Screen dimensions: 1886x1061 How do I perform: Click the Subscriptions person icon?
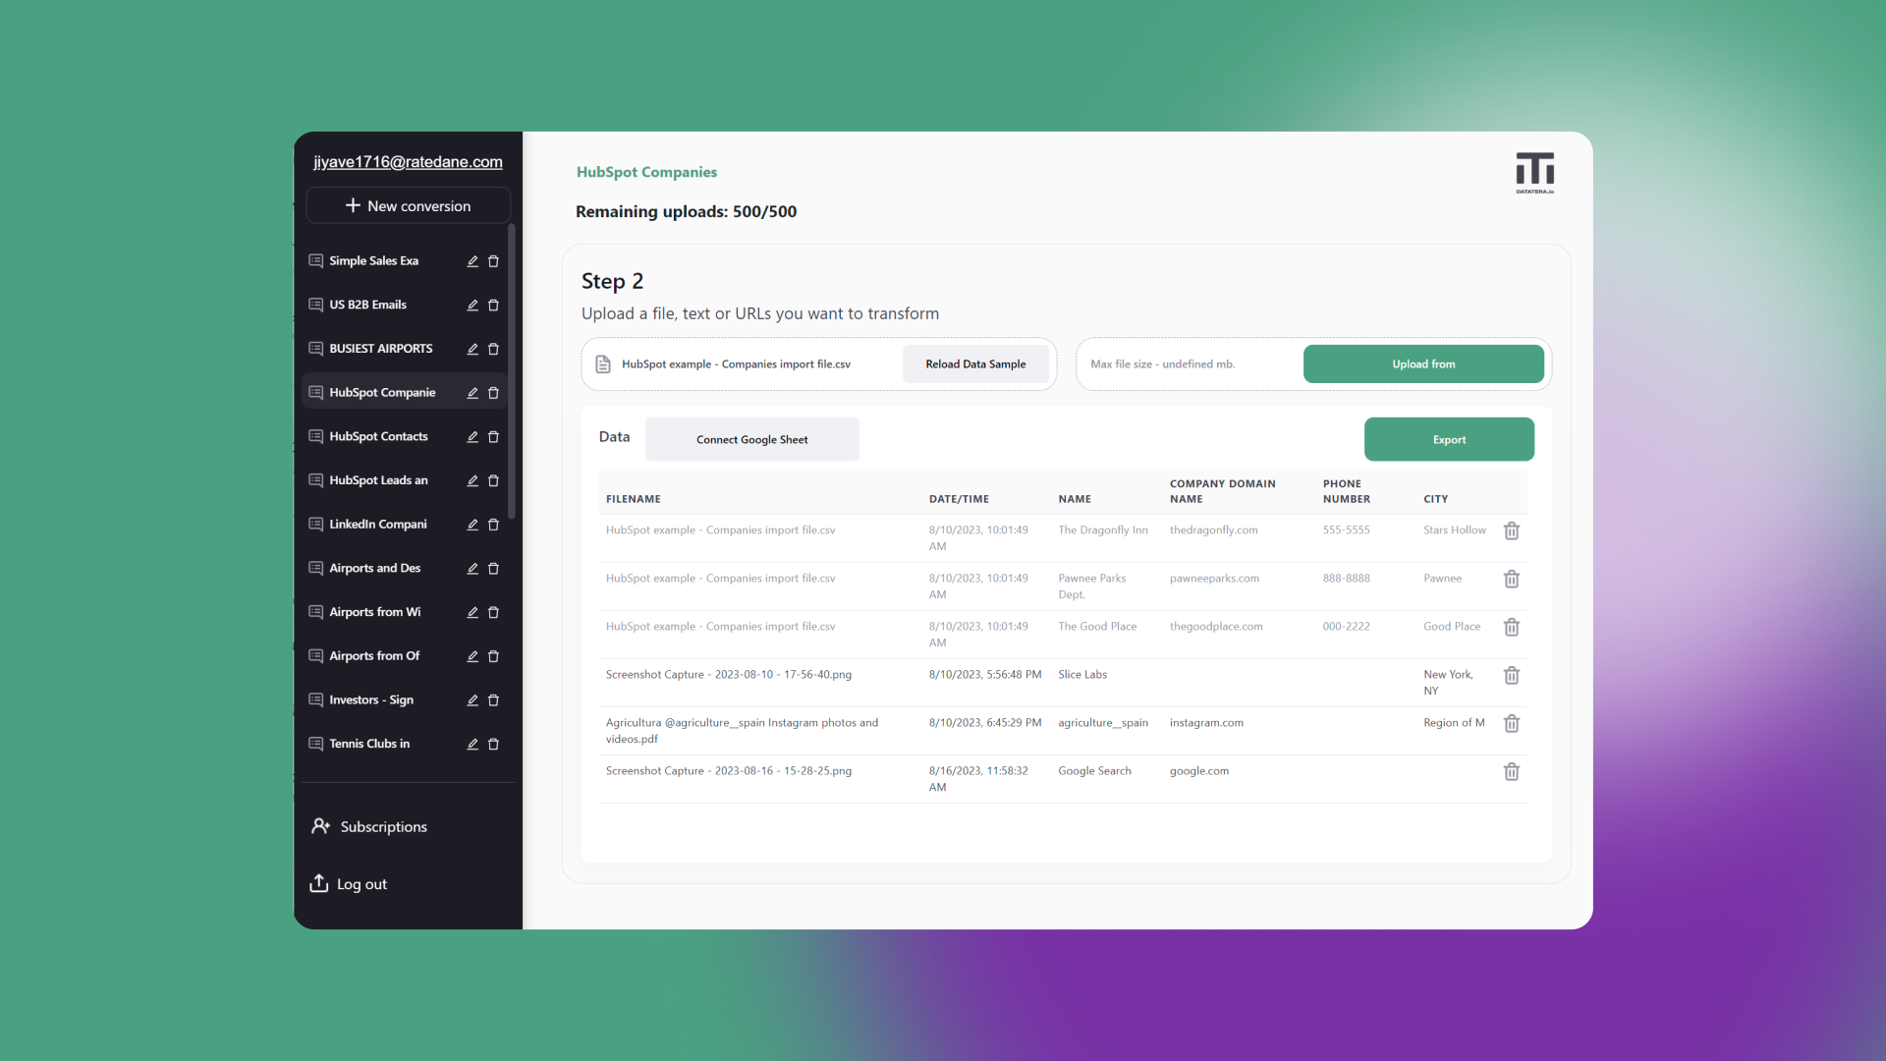320,826
